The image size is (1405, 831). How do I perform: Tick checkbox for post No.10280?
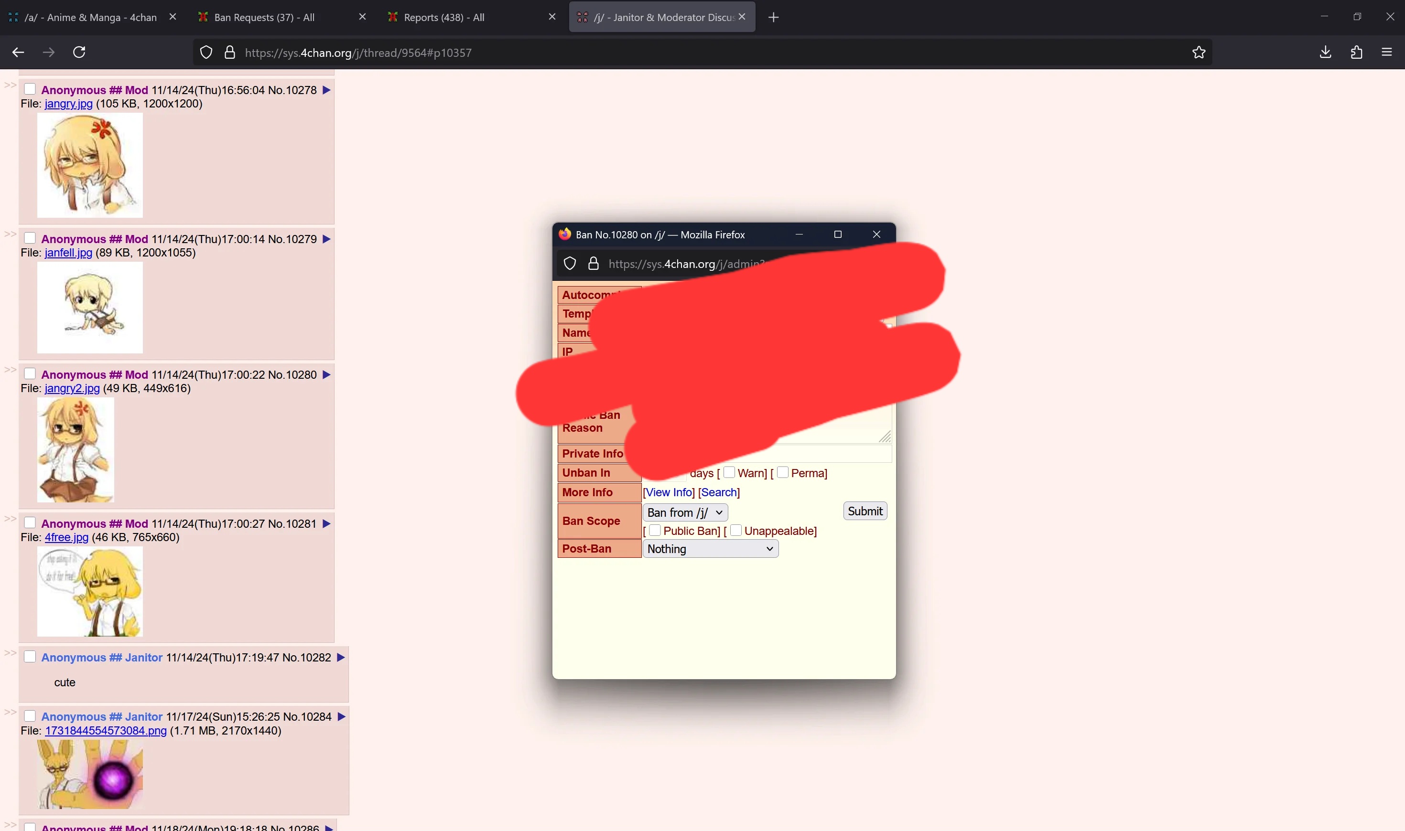pyautogui.click(x=30, y=373)
